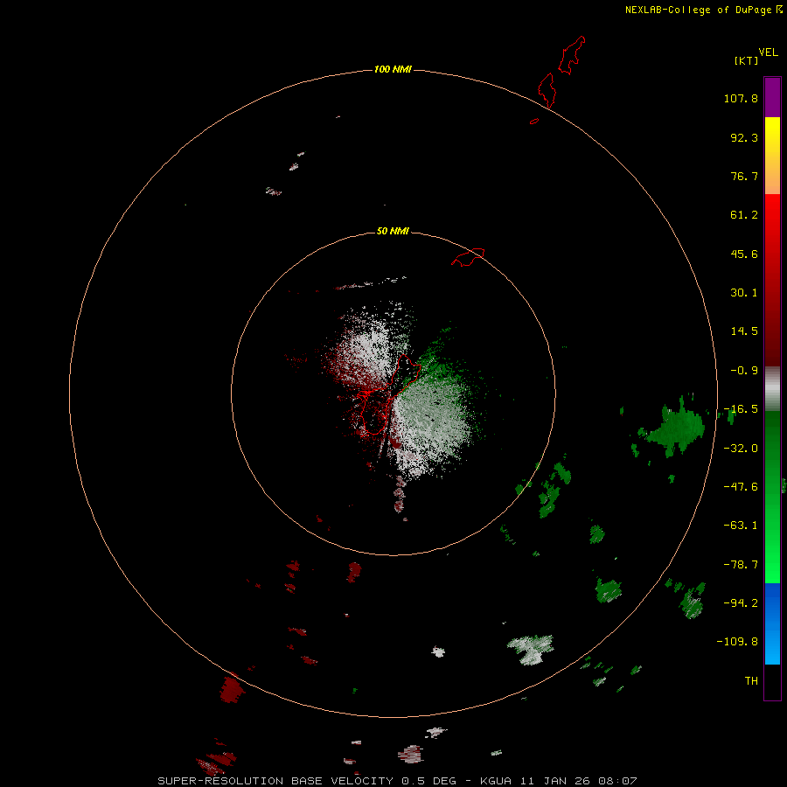The height and width of the screenshot is (787, 787).
Task: Click the Guam island outline at radar center
Action: [387, 396]
